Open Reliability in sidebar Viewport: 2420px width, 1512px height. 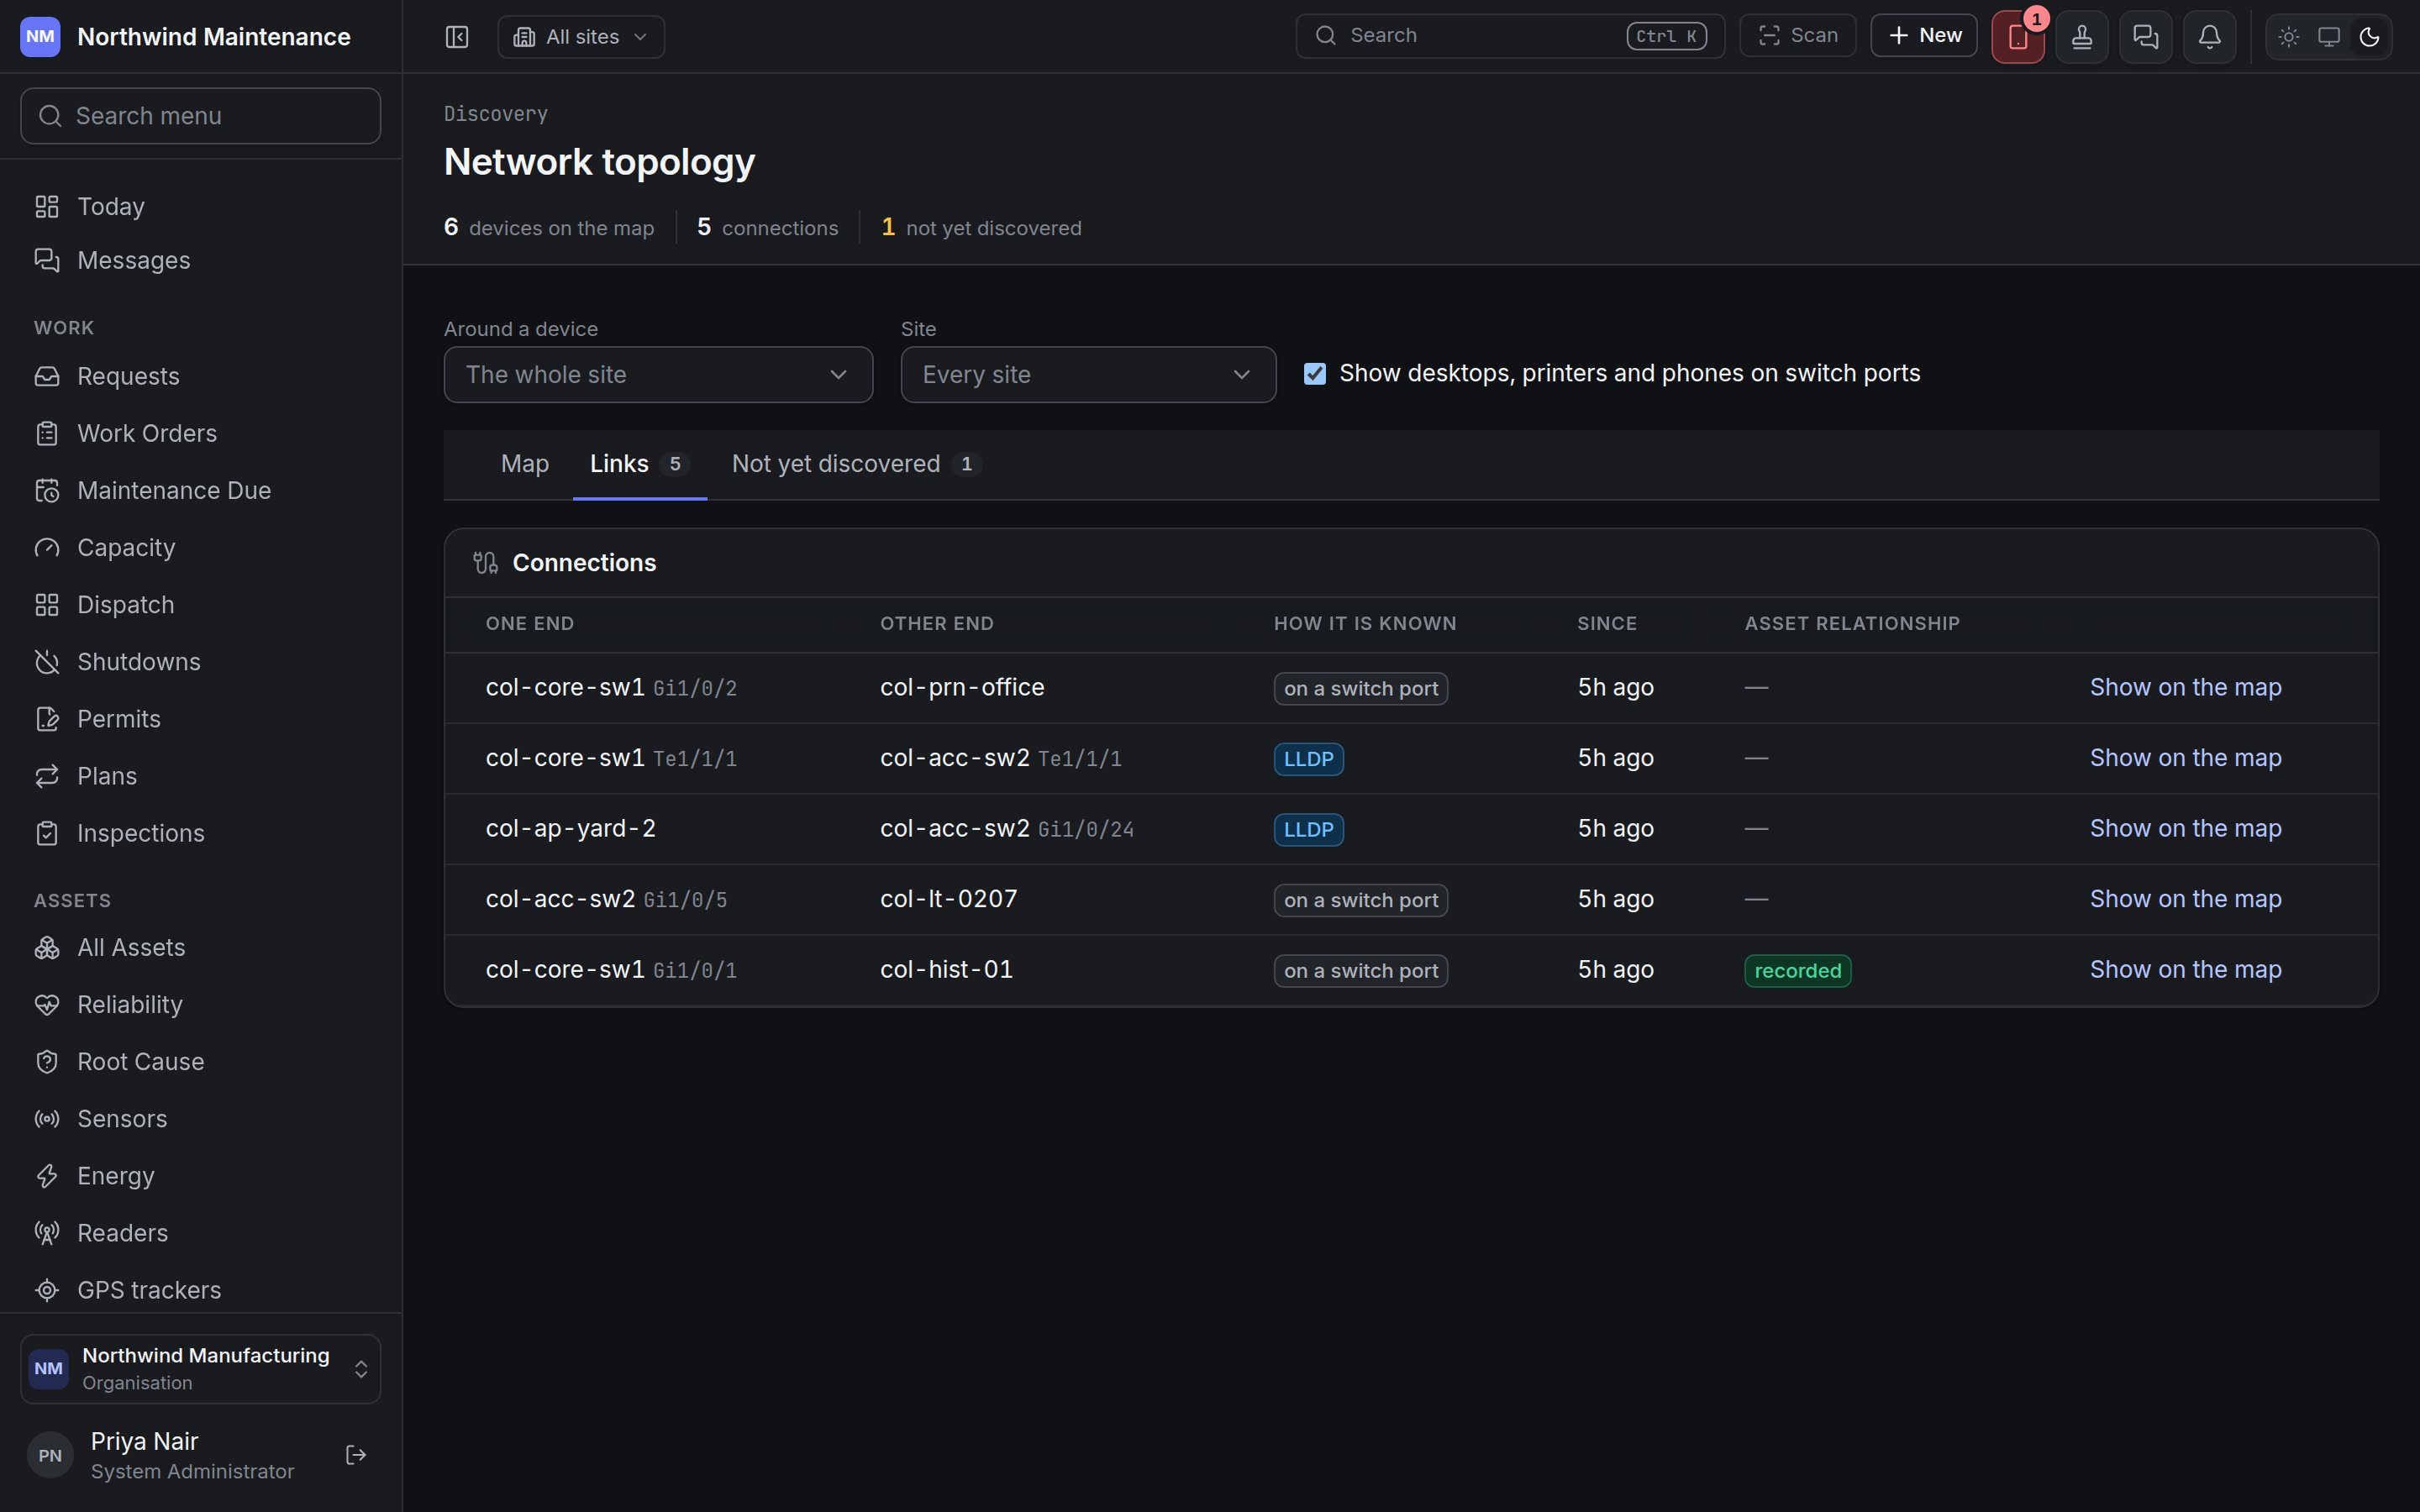200,1004
